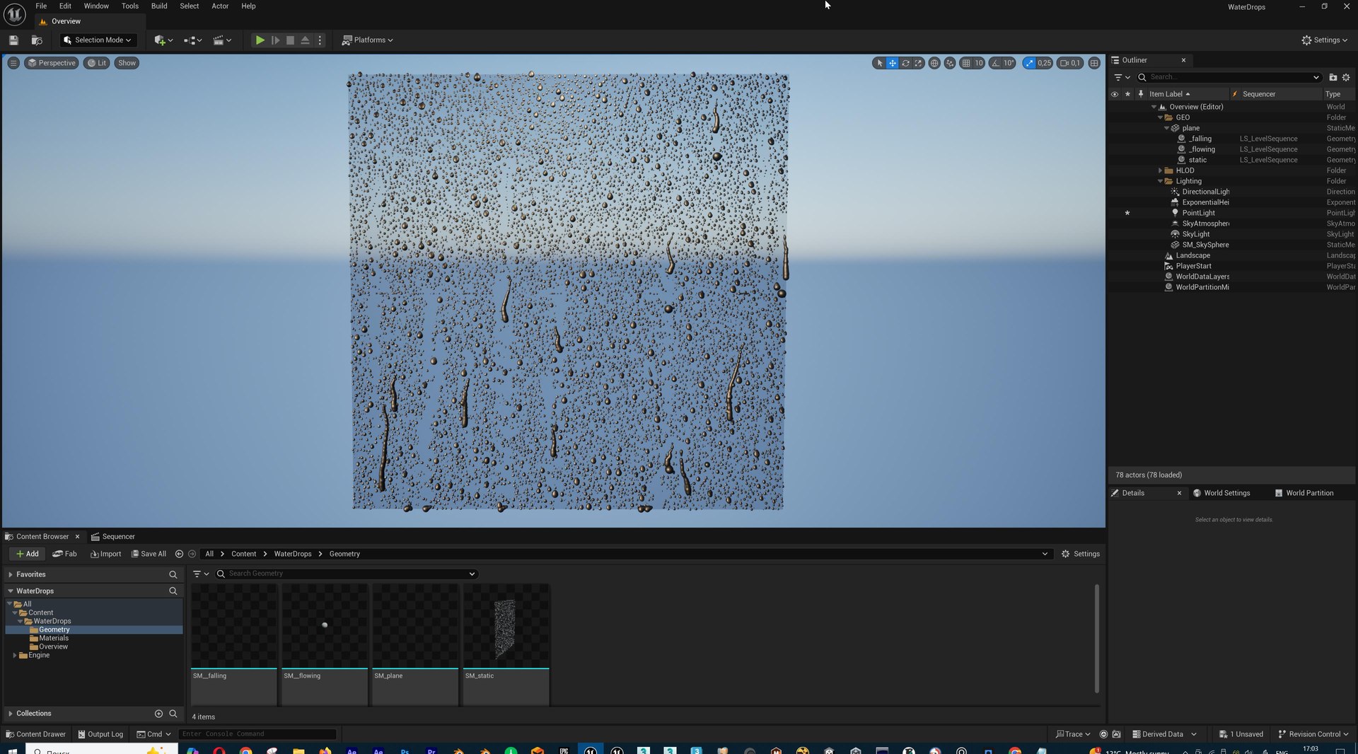1358x754 pixels.
Task: Switch to the Sequencer tab
Action: (113, 537)
